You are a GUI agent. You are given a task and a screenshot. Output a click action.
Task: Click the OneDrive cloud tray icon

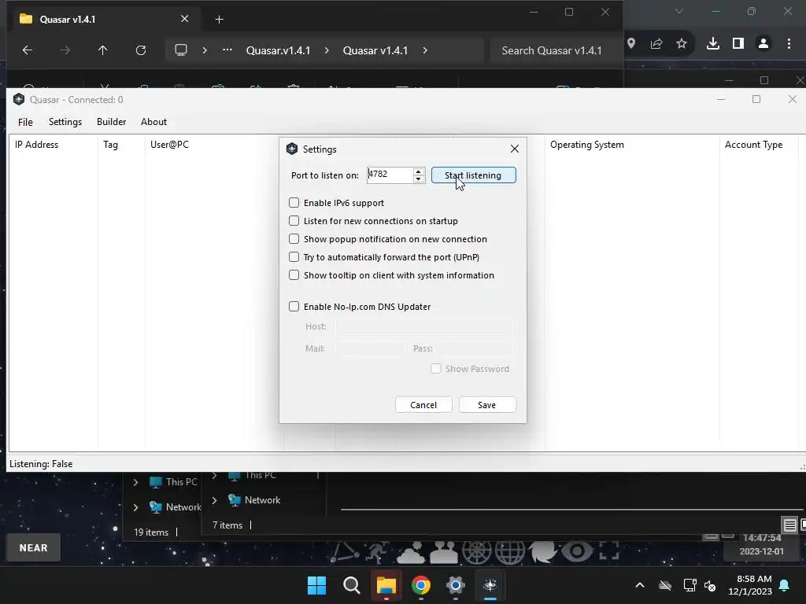[665, 585]
